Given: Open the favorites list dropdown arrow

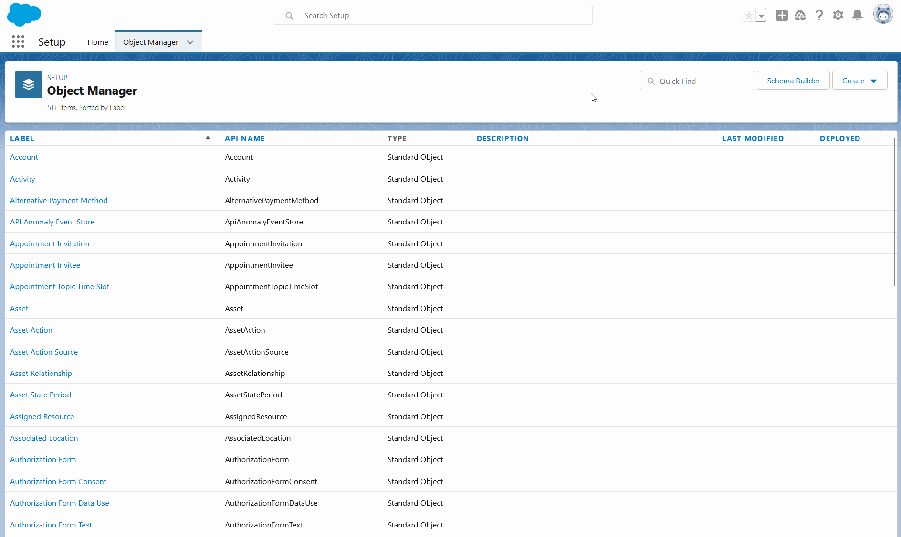Looking at the screenshot, I should click(761, 15).
